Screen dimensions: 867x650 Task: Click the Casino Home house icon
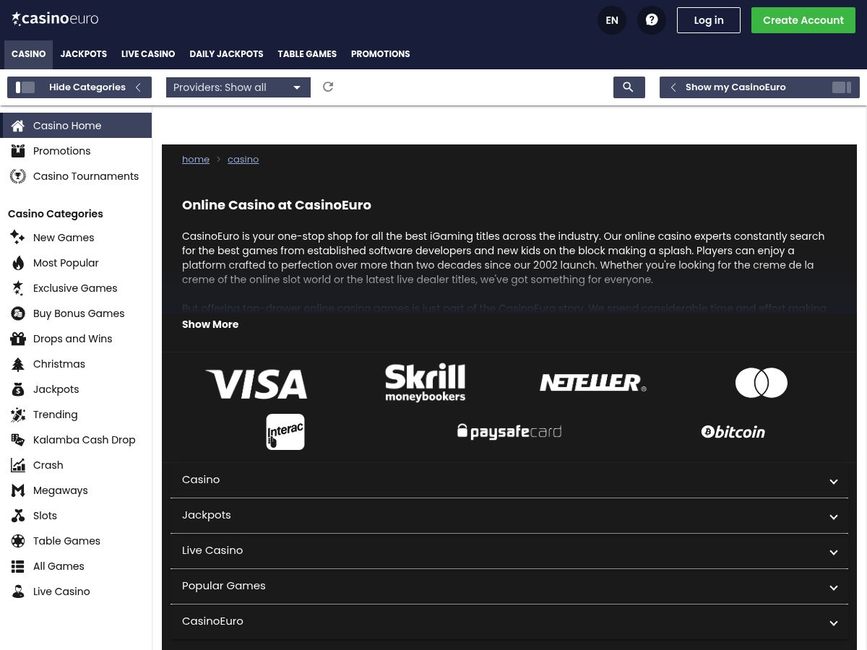point(18,126)
